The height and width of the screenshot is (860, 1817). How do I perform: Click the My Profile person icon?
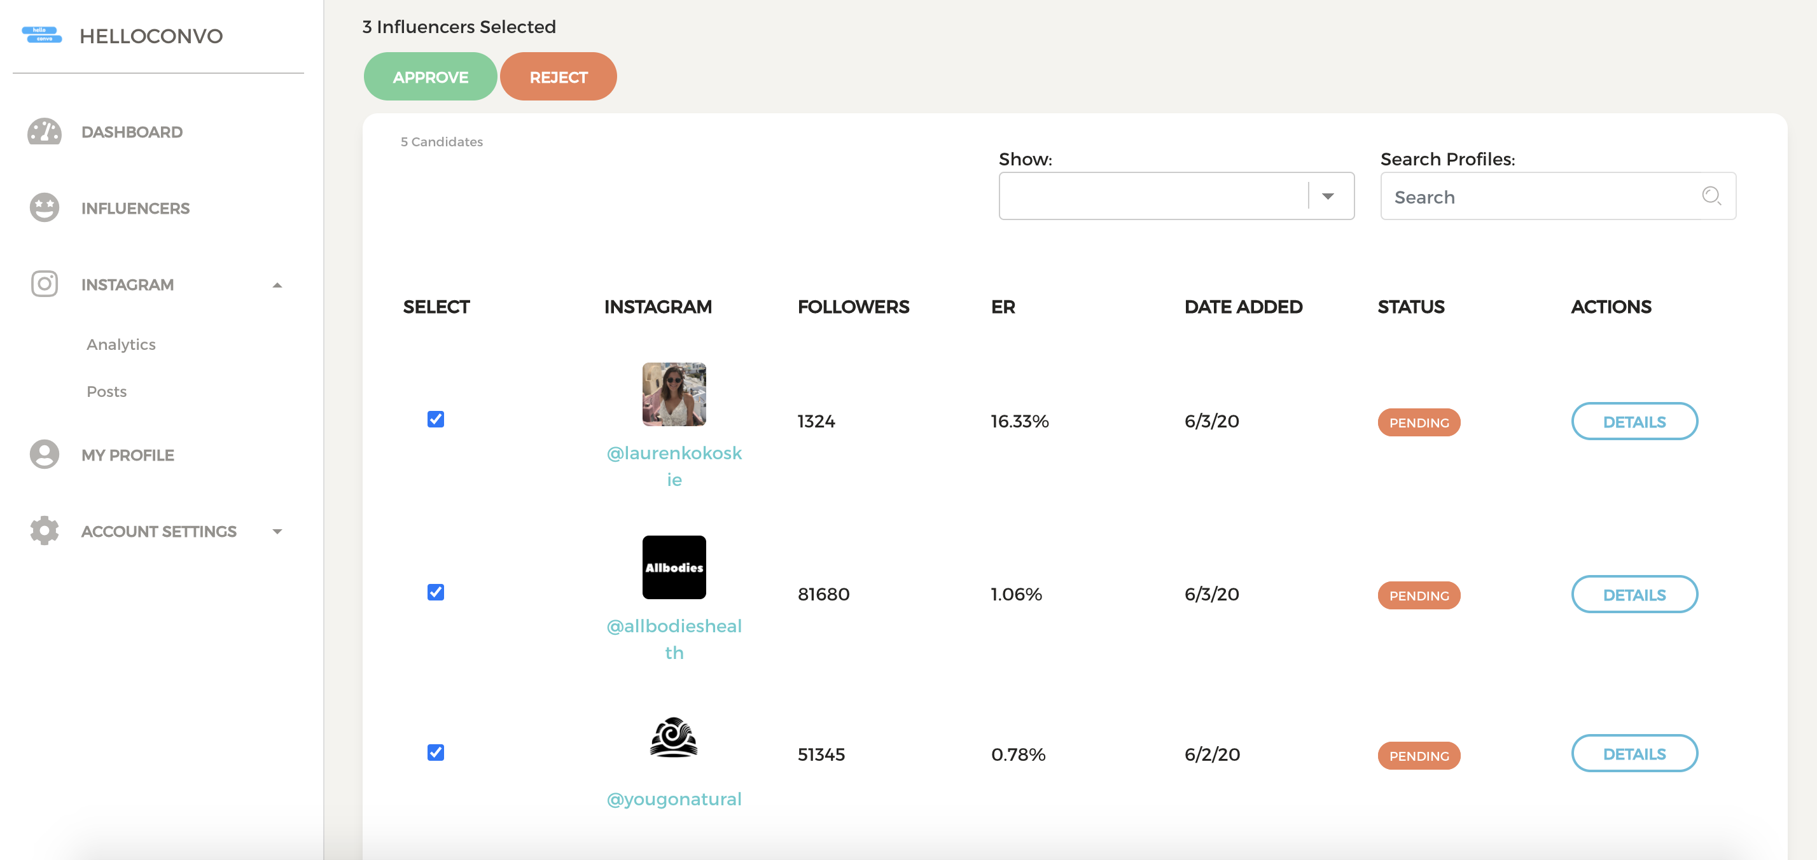coord(44,454)
